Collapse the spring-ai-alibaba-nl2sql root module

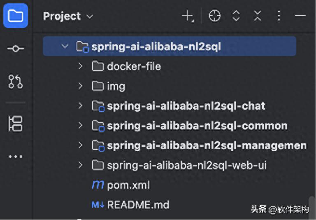(65, 46)
